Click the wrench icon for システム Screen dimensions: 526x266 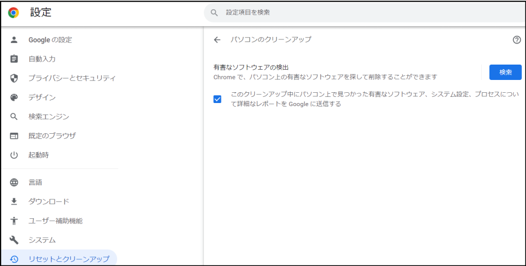[x=14, y=240]
